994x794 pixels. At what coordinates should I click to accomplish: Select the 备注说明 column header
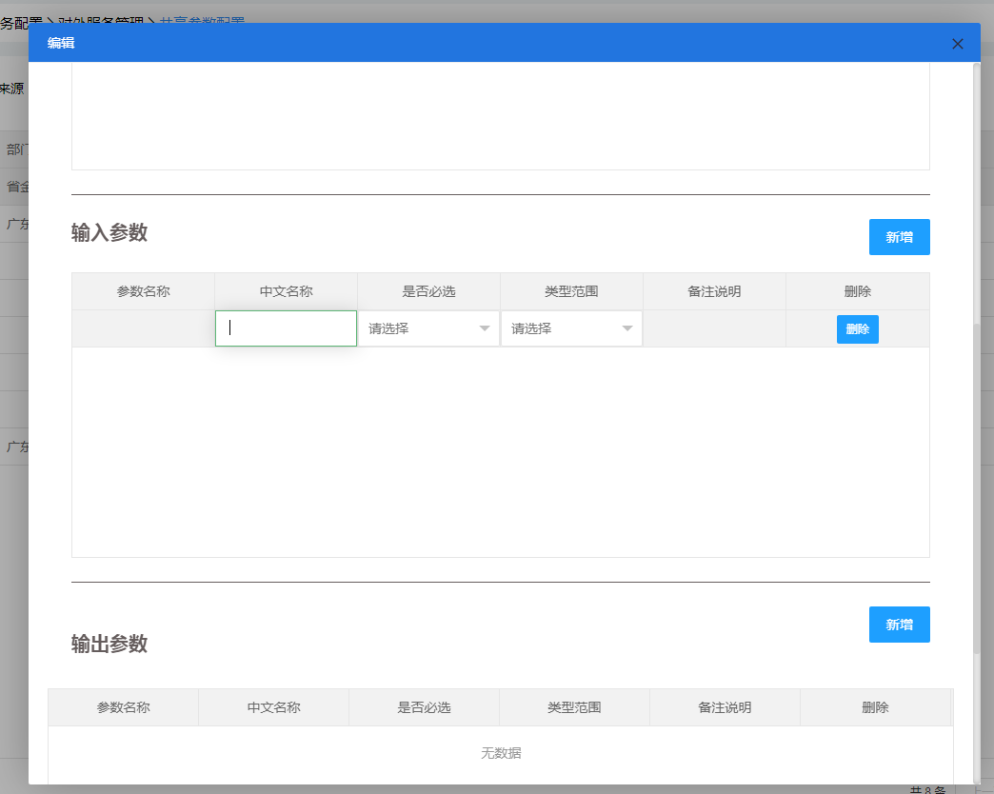pyautogui.click(x=714, y=291)
